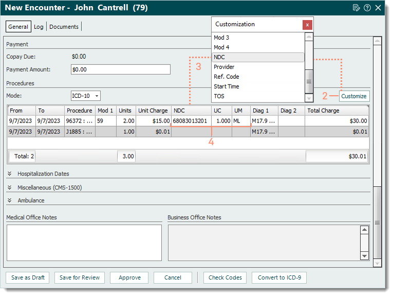Image resolution: width=393 pixels, height=296 pixels.
Task: Click the notes edit icon in title bar
Action: 357,8
